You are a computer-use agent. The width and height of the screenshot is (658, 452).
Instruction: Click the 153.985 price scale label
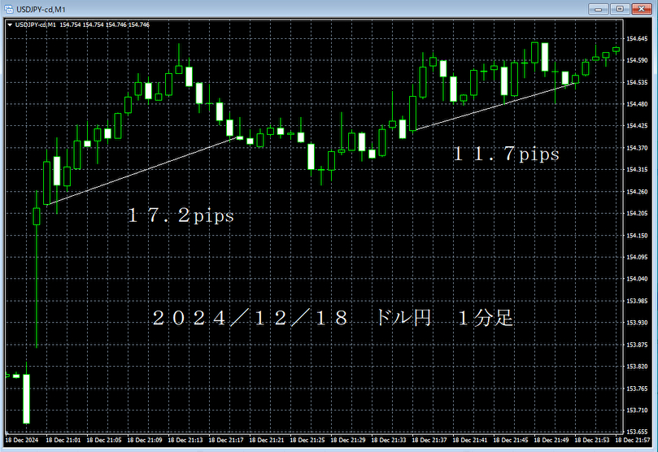(x=637, y=301)
